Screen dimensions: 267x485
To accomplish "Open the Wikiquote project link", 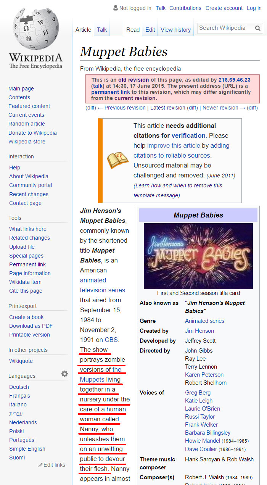I will pos(21,361).
